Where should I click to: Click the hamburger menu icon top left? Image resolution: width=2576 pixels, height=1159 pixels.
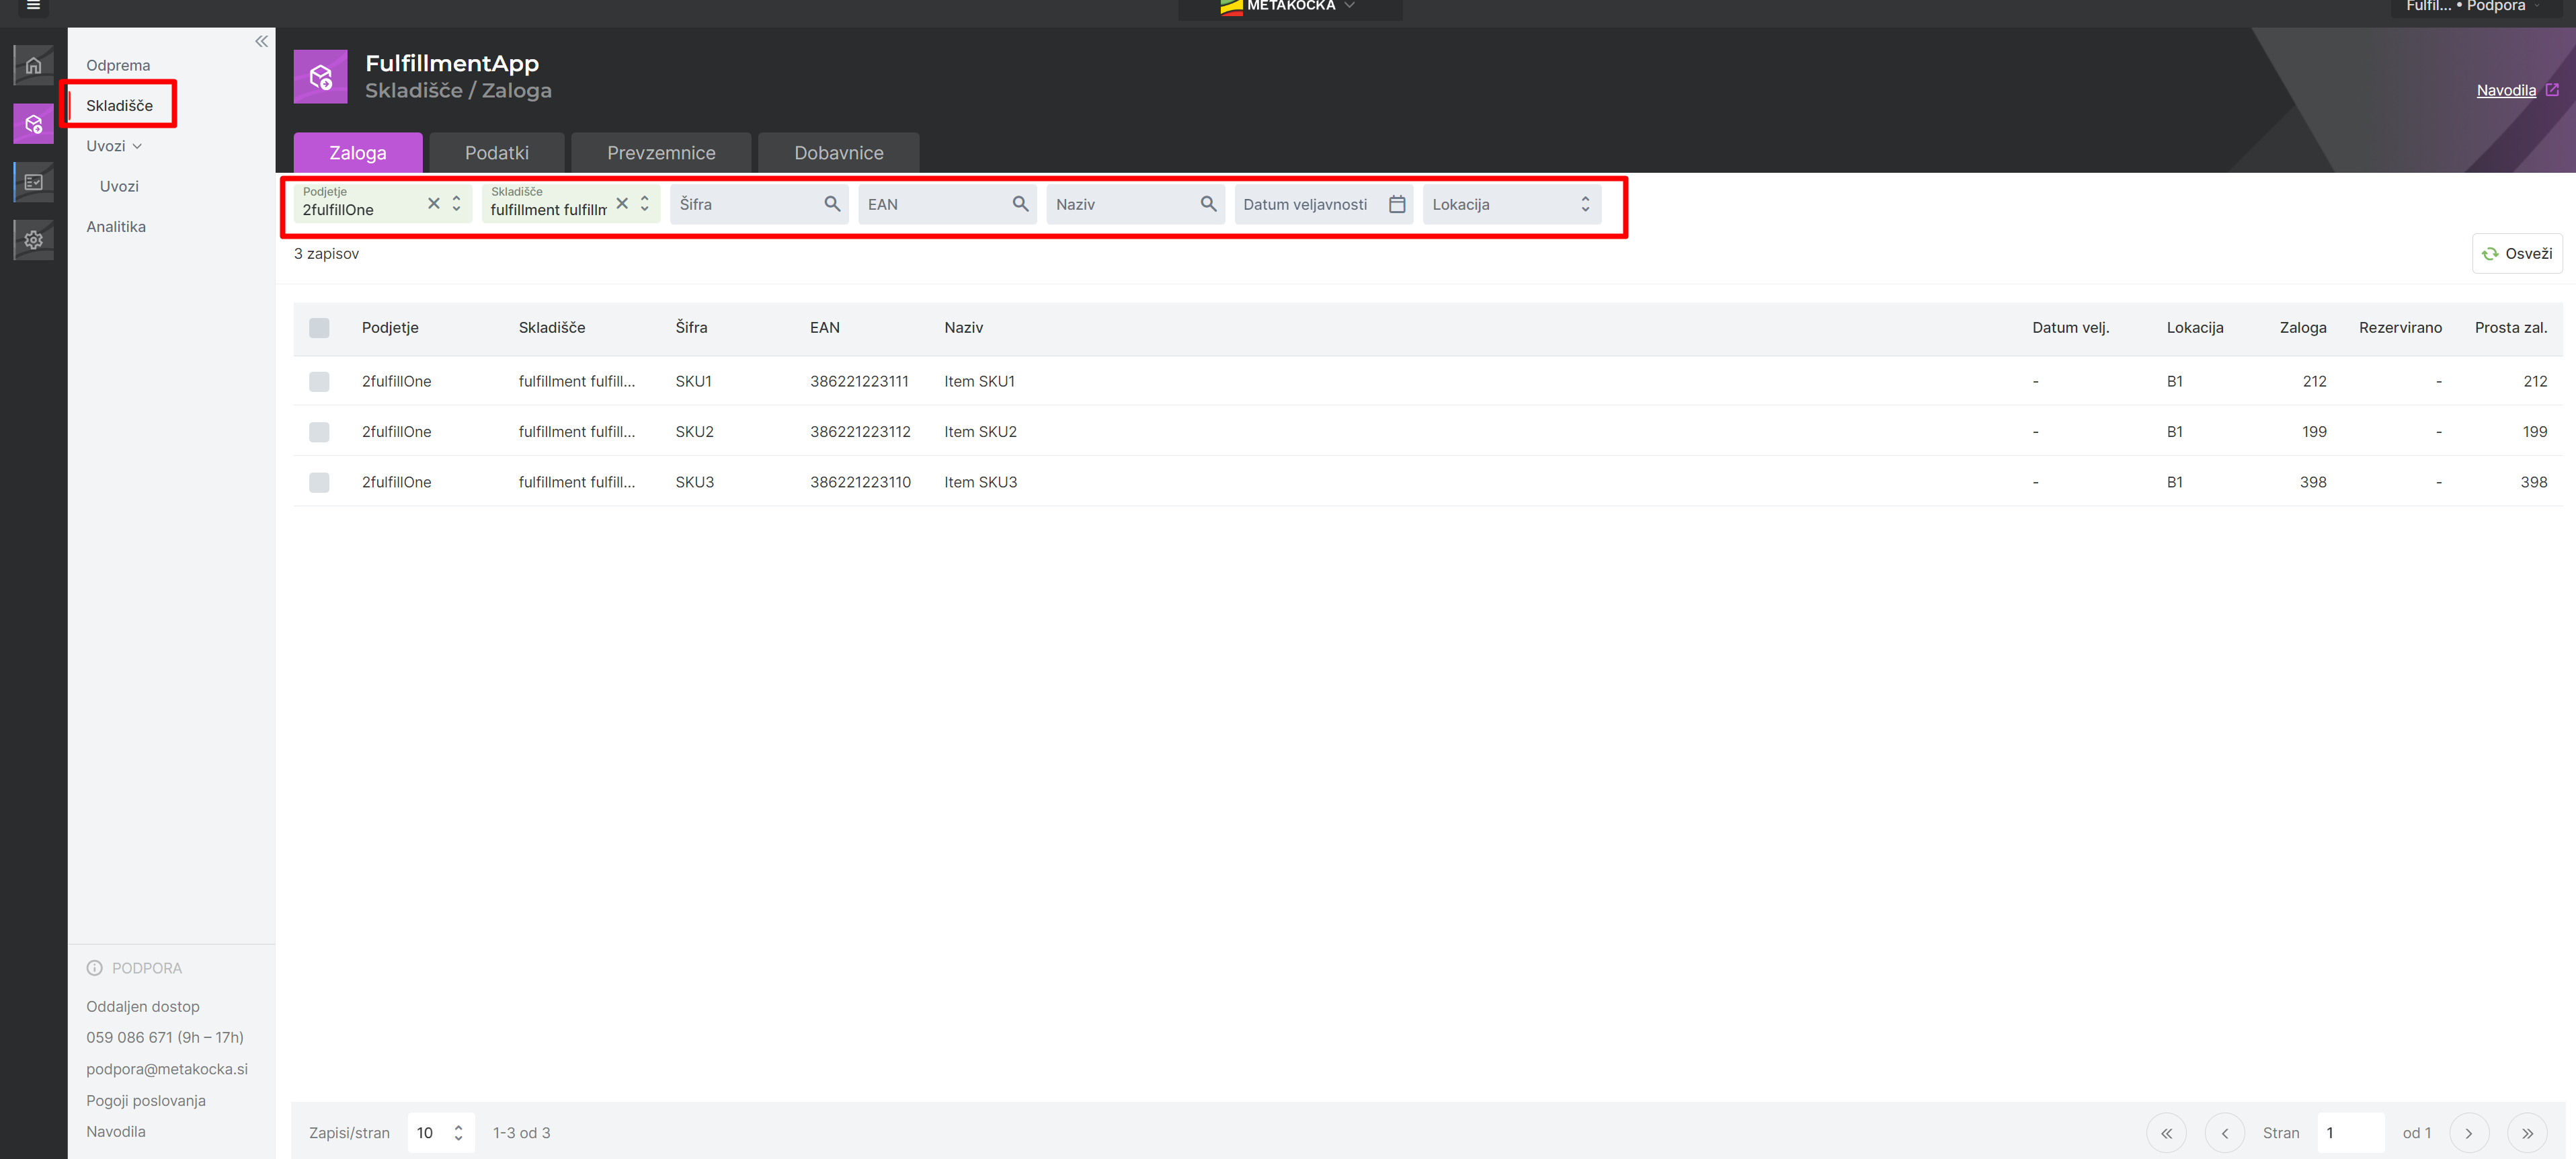(x=33, y=6)
